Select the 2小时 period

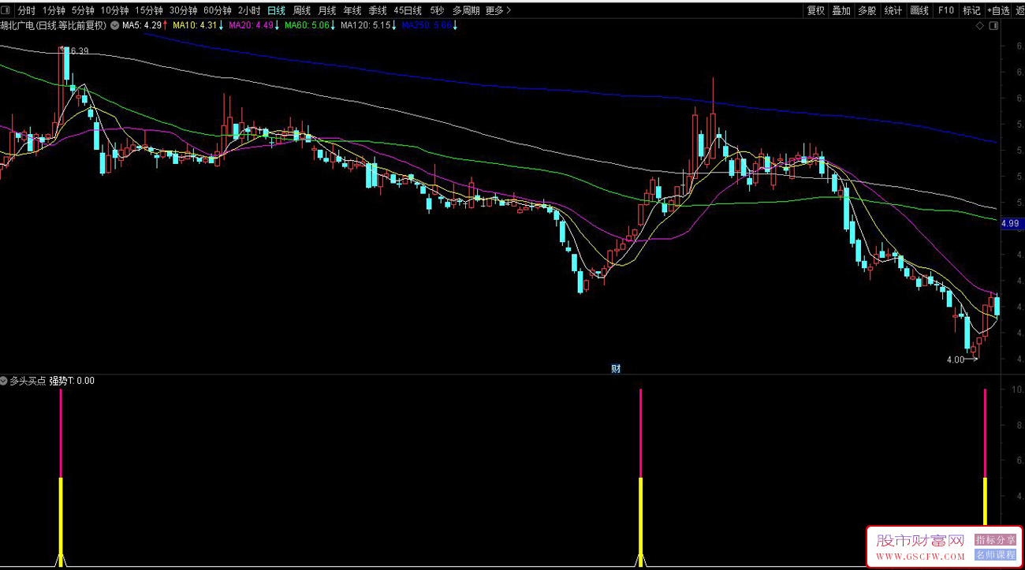pyautogui.click(x=249, y=11)
